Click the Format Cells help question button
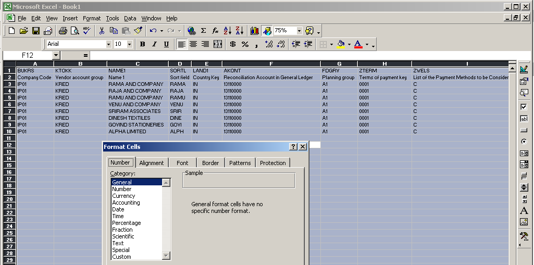Image resolution: width=534 pixels, height=265 pixels. pos(293,147)
